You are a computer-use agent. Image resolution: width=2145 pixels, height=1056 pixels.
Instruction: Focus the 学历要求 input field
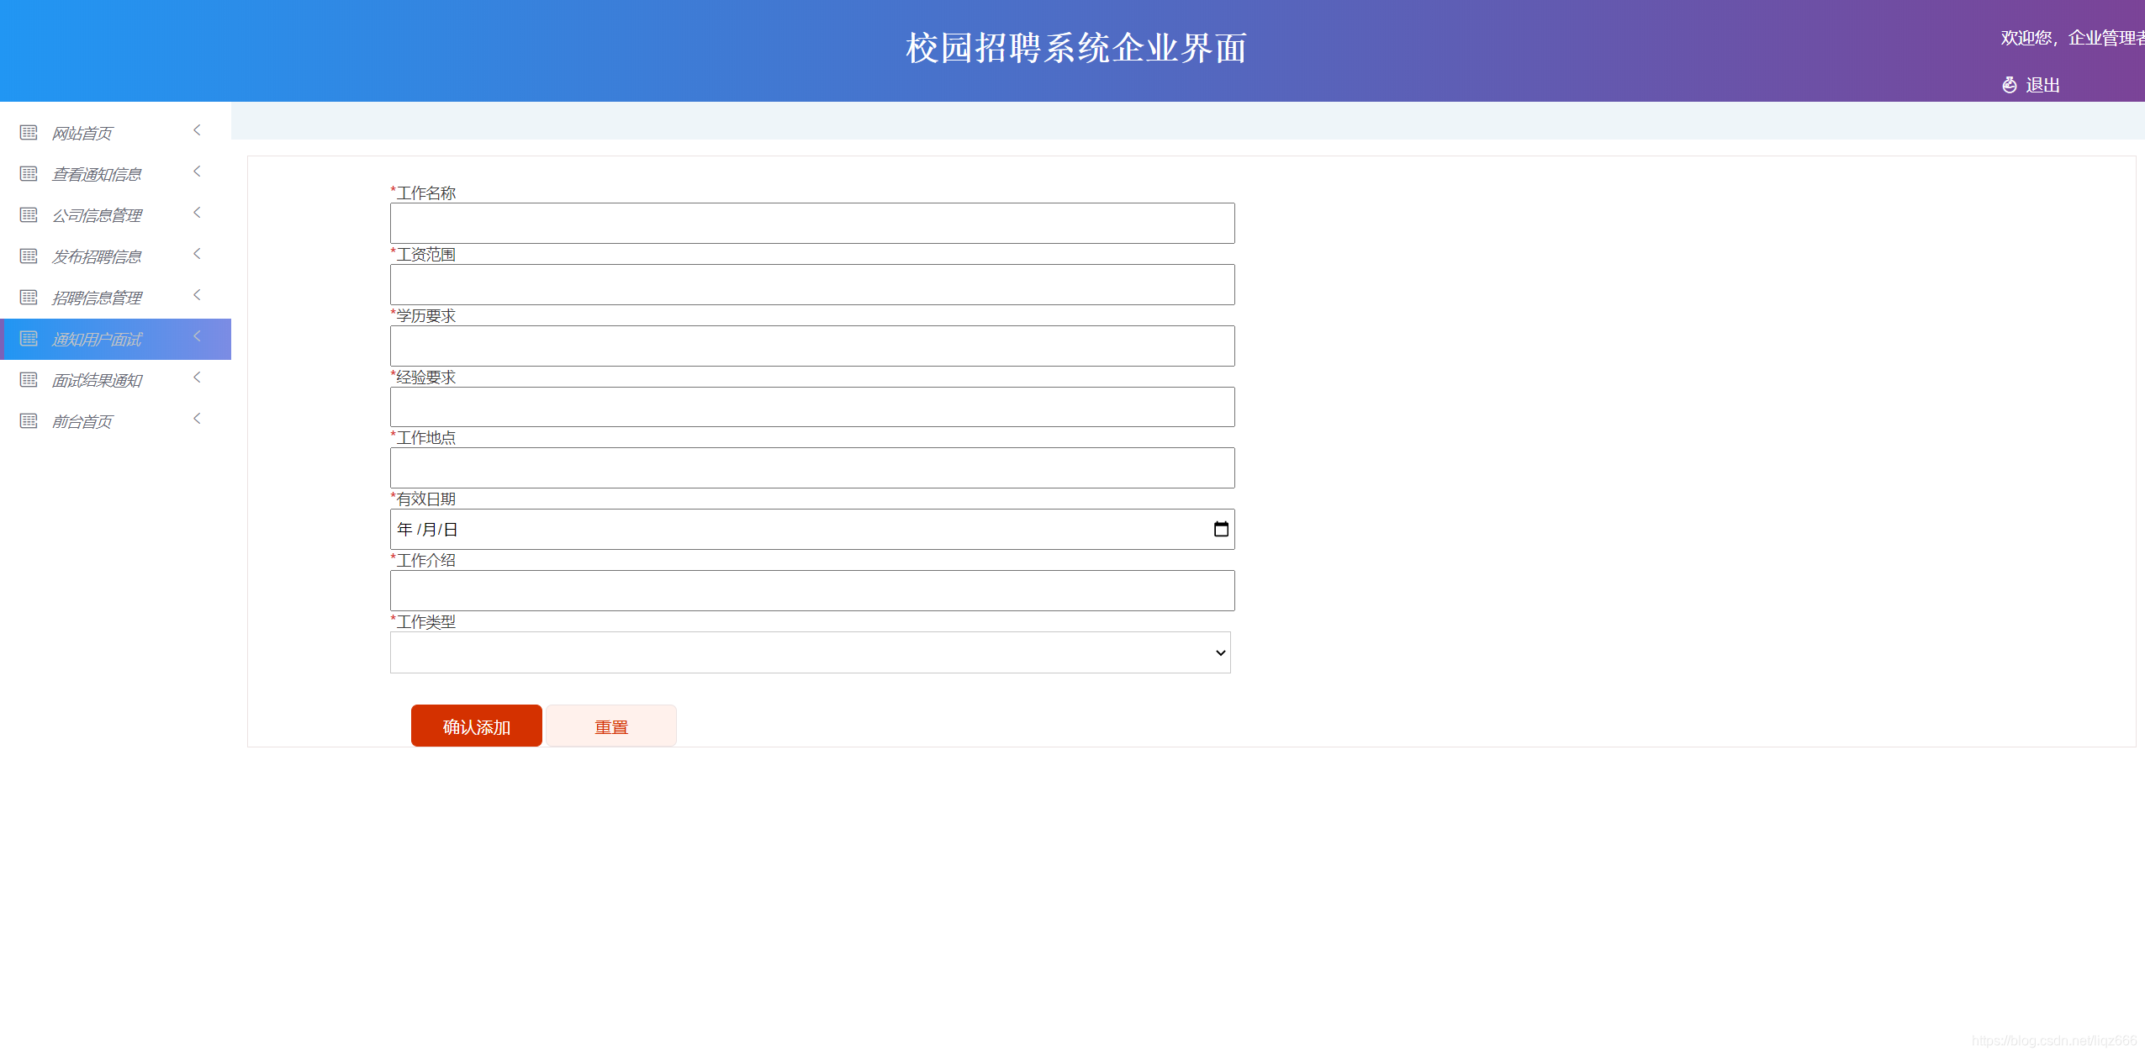(x=812, y=346)
